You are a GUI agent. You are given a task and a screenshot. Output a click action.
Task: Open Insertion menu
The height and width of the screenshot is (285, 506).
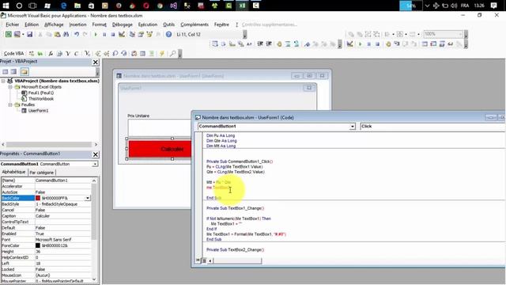(x=77, y=25)
